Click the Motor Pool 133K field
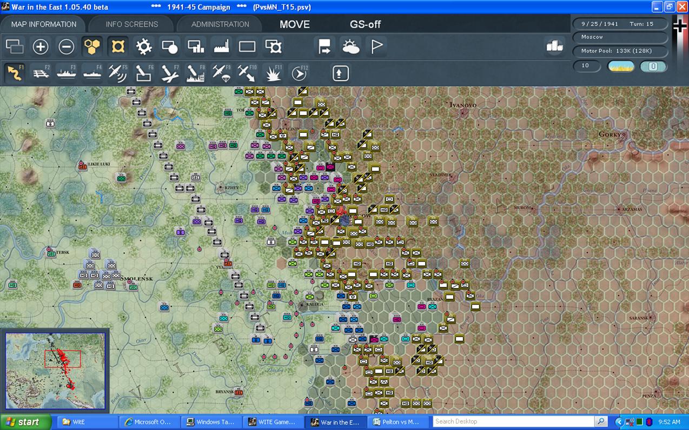Viewport: 689px width, 430px height. [620, 51]
